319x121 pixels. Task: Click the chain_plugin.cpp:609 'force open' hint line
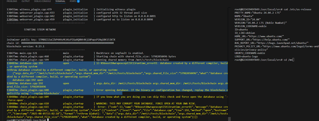pyautogui.click(x=117, y=97)
